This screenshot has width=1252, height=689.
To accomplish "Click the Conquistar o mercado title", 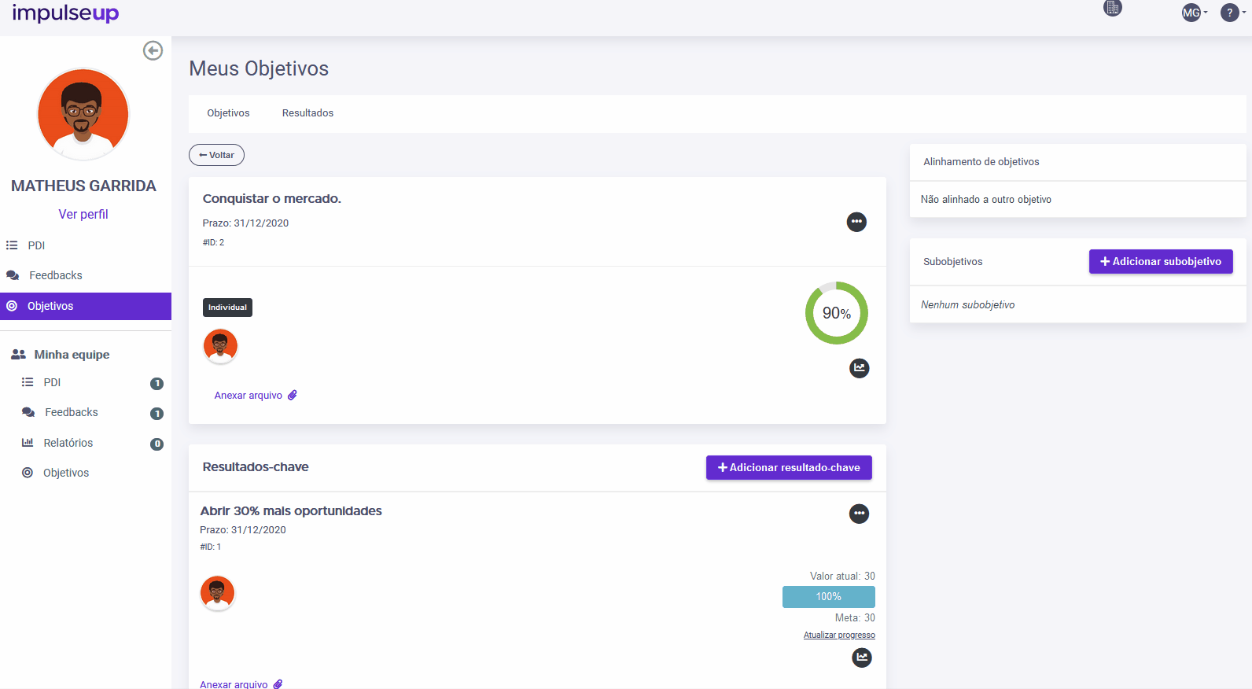I will (272, 199).
